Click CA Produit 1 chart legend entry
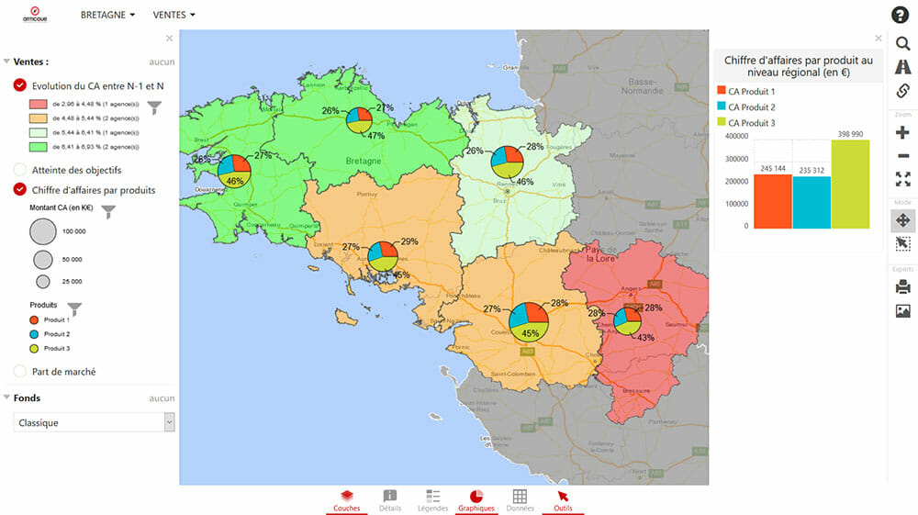918x515 pixels. (745, 91)
